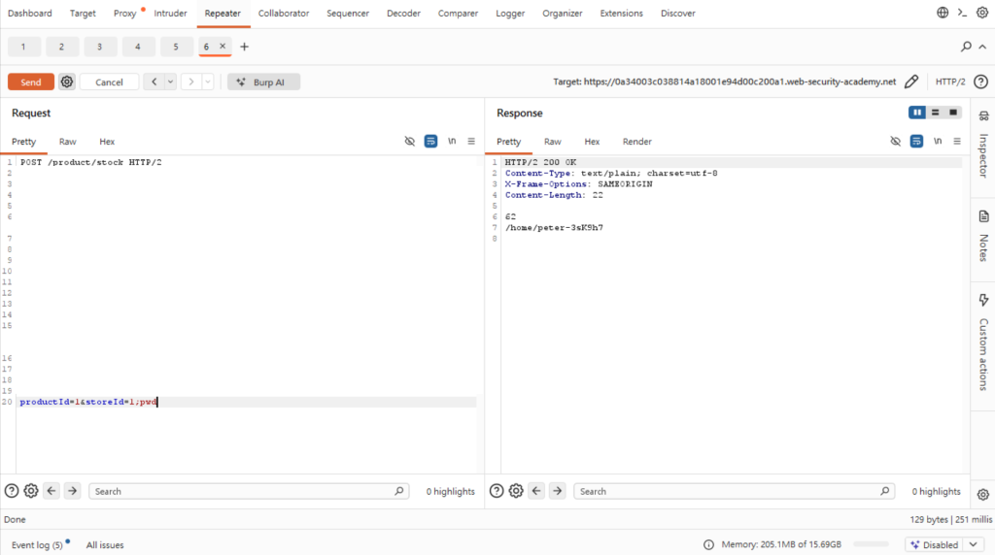Toggle the HTTP/2 protocol label
Image resolution: width=995 pixels, height=555 pixels.
950,82
